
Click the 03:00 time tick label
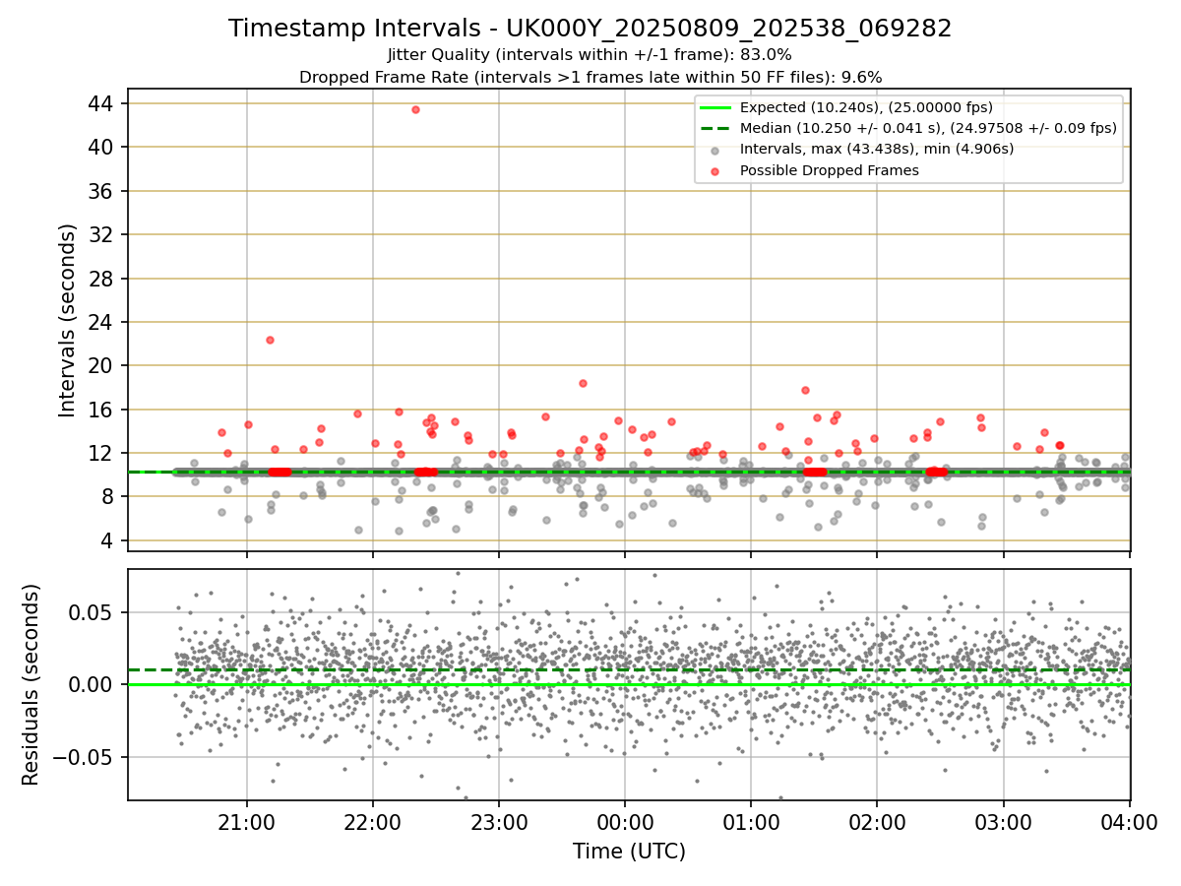point(1003,823)
